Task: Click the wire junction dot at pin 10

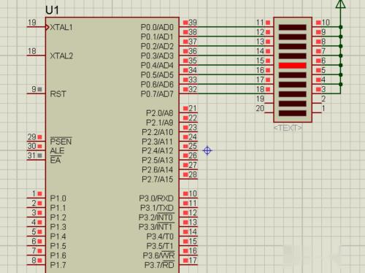Action: pos(341,27)
